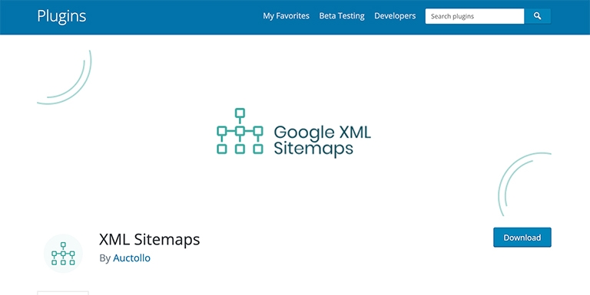Viewport: 590px width, 295px height.
Task: Click the curved arc decoration near Download
Action: (525, 184)
